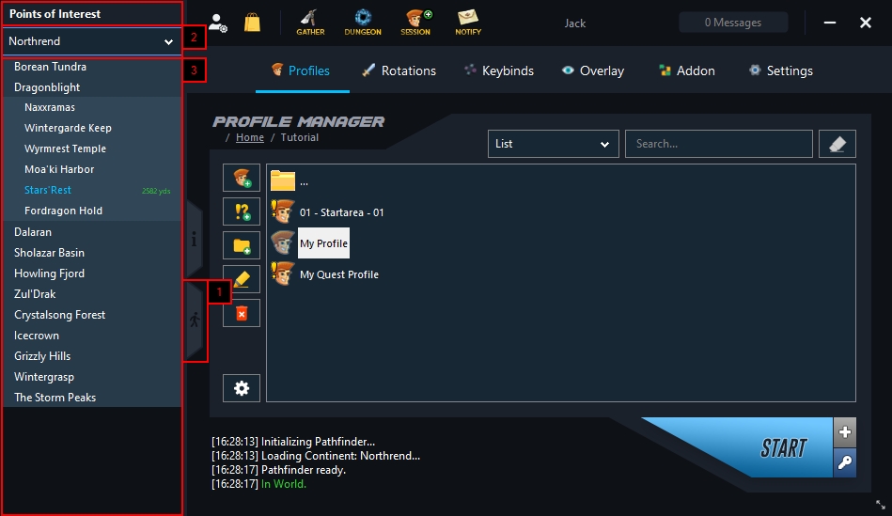The image size is (892, 516).
Task: Open the user account settings icon
Action: click(x=218, y=23)
